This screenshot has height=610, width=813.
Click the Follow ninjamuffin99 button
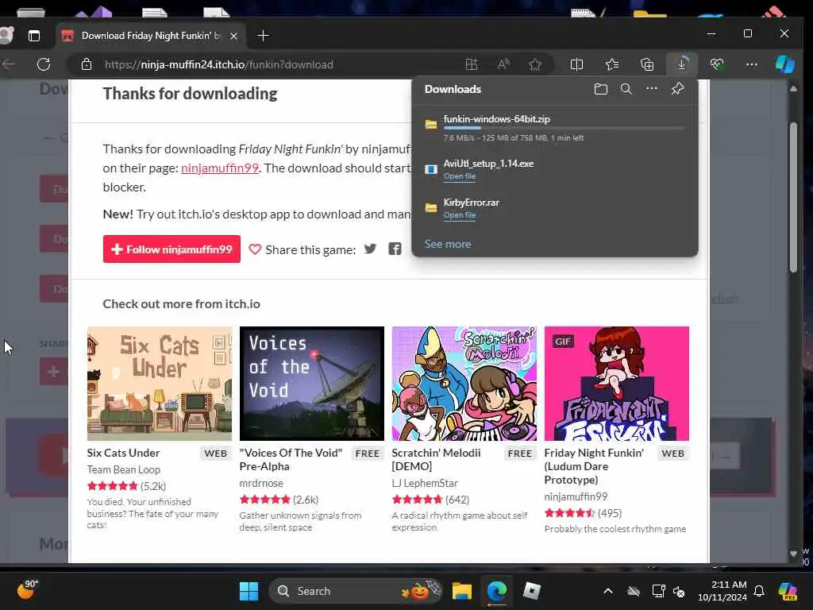(x=171, y=249)
